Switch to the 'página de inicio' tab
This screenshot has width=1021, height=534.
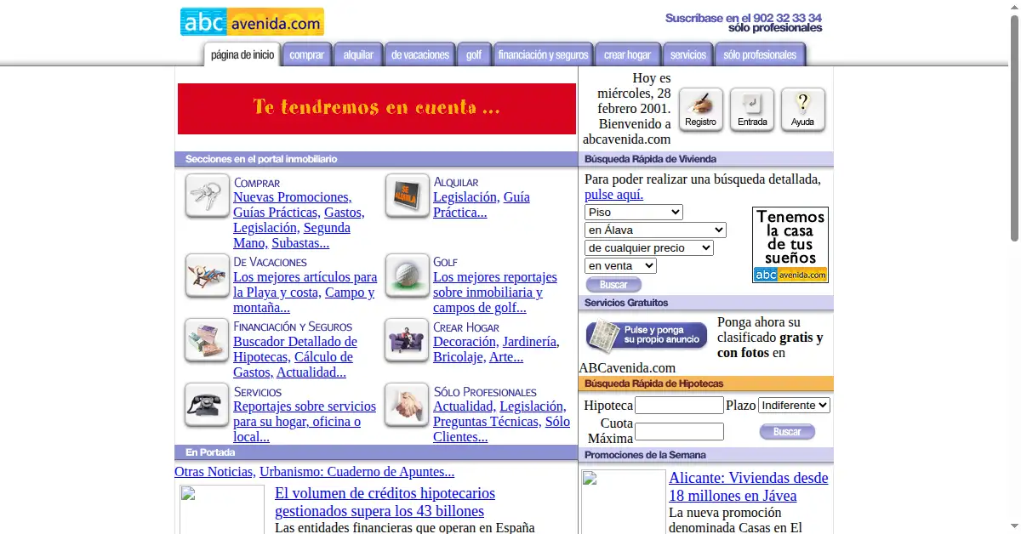[242, 54]
